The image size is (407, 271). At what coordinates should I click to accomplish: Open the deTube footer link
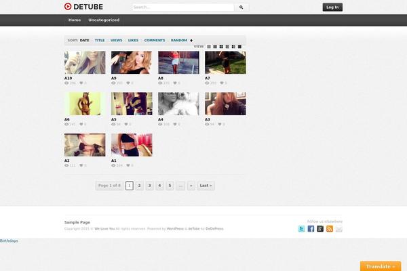click(x=194, y=229)
